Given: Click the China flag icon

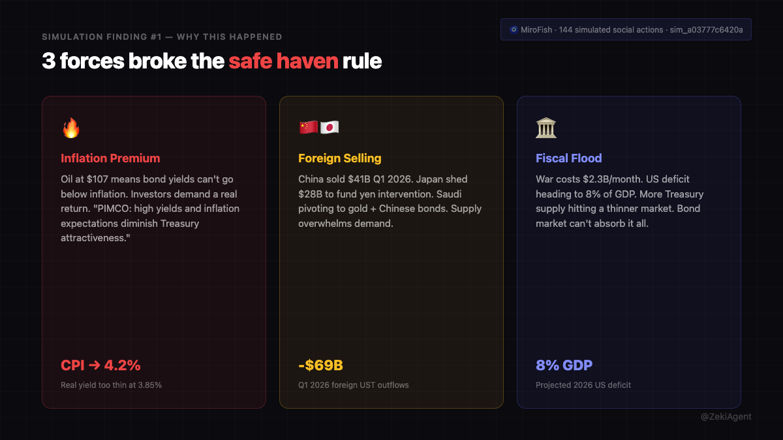Looking at the screenshot, I should (x=308, y=128).
